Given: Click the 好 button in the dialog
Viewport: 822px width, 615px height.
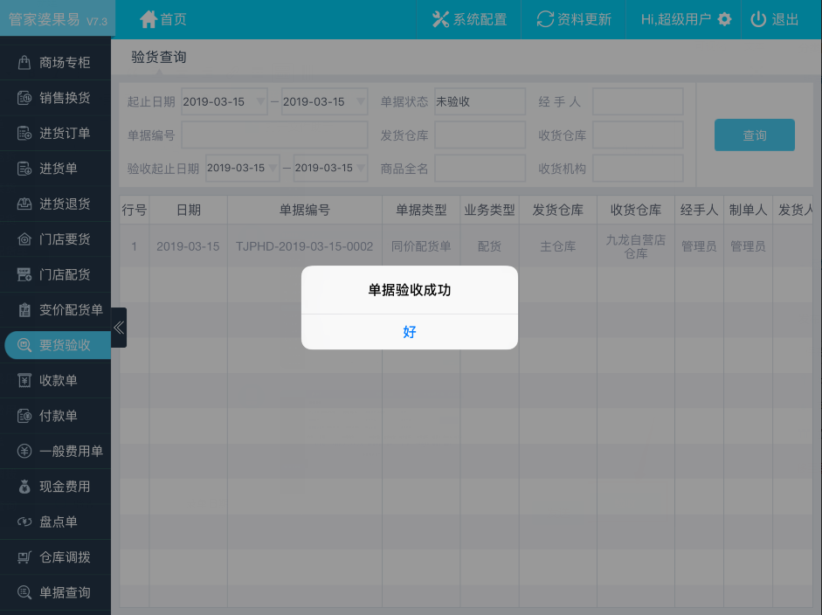Looking at the screenshot, I should click(x=410, y=332).
